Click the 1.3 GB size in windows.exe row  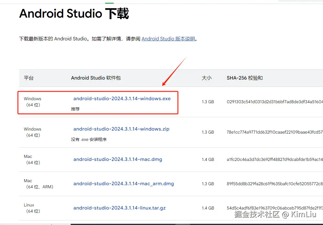click(208, 102)
